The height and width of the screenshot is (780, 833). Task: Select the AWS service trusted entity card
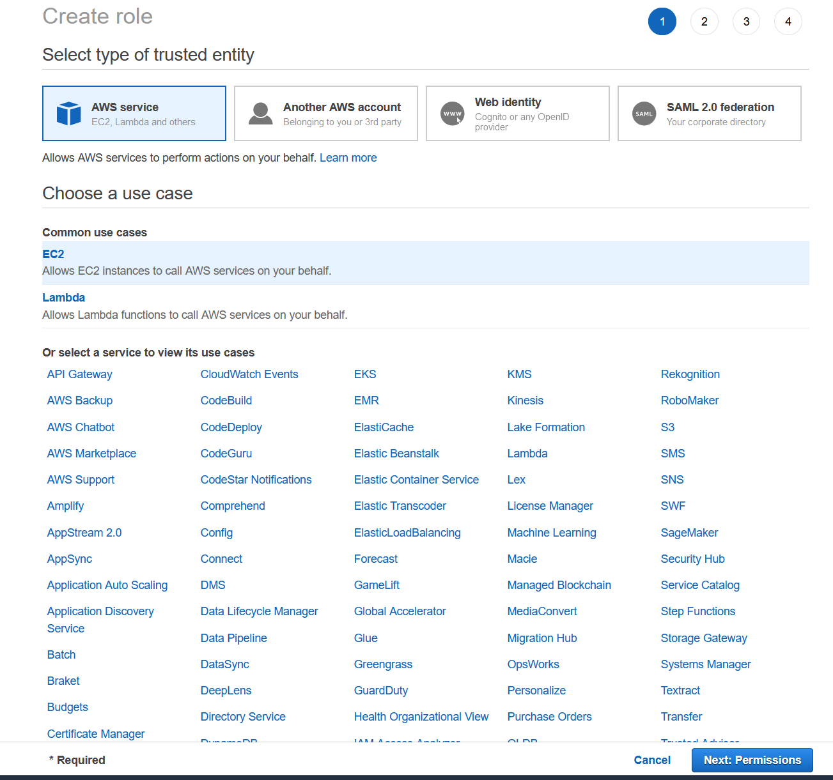[x=134, y=113]
